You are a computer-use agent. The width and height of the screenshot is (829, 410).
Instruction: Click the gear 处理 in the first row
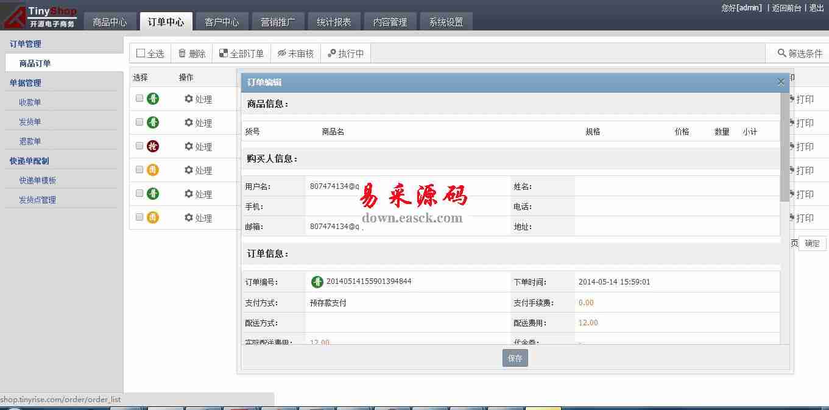pyautogui.click(x=188, y=99)
